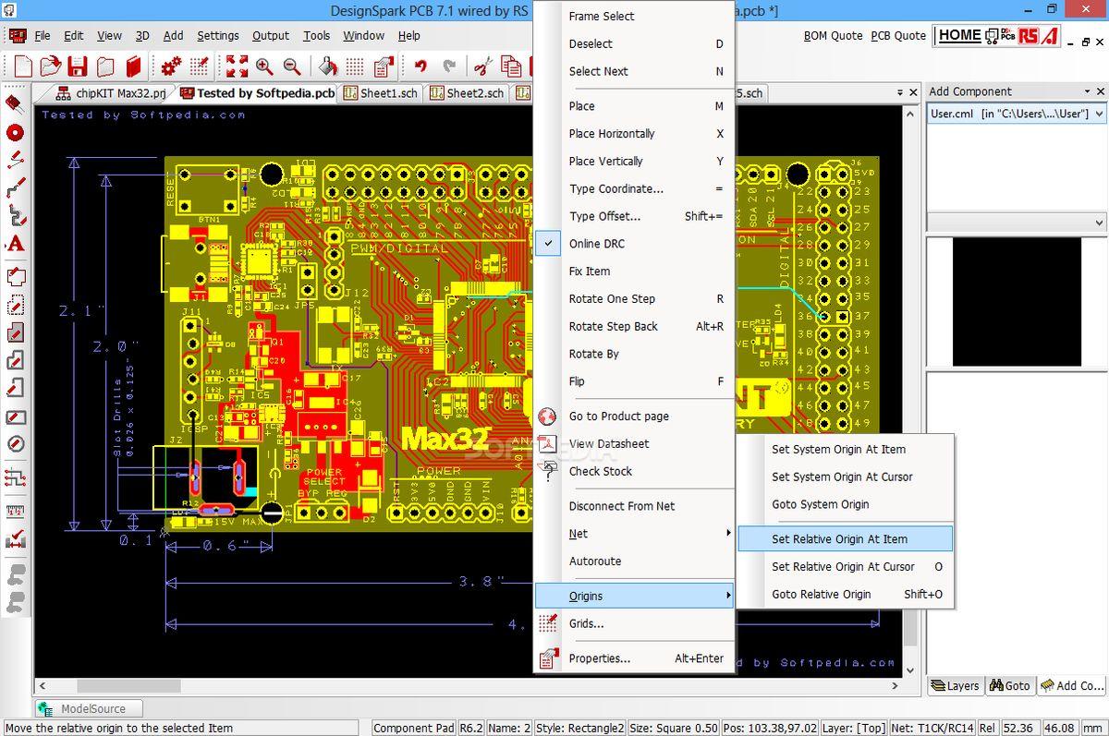Switch to the Sheet1.sch tab
This screenshot has height=736, width=1109.
380,93
